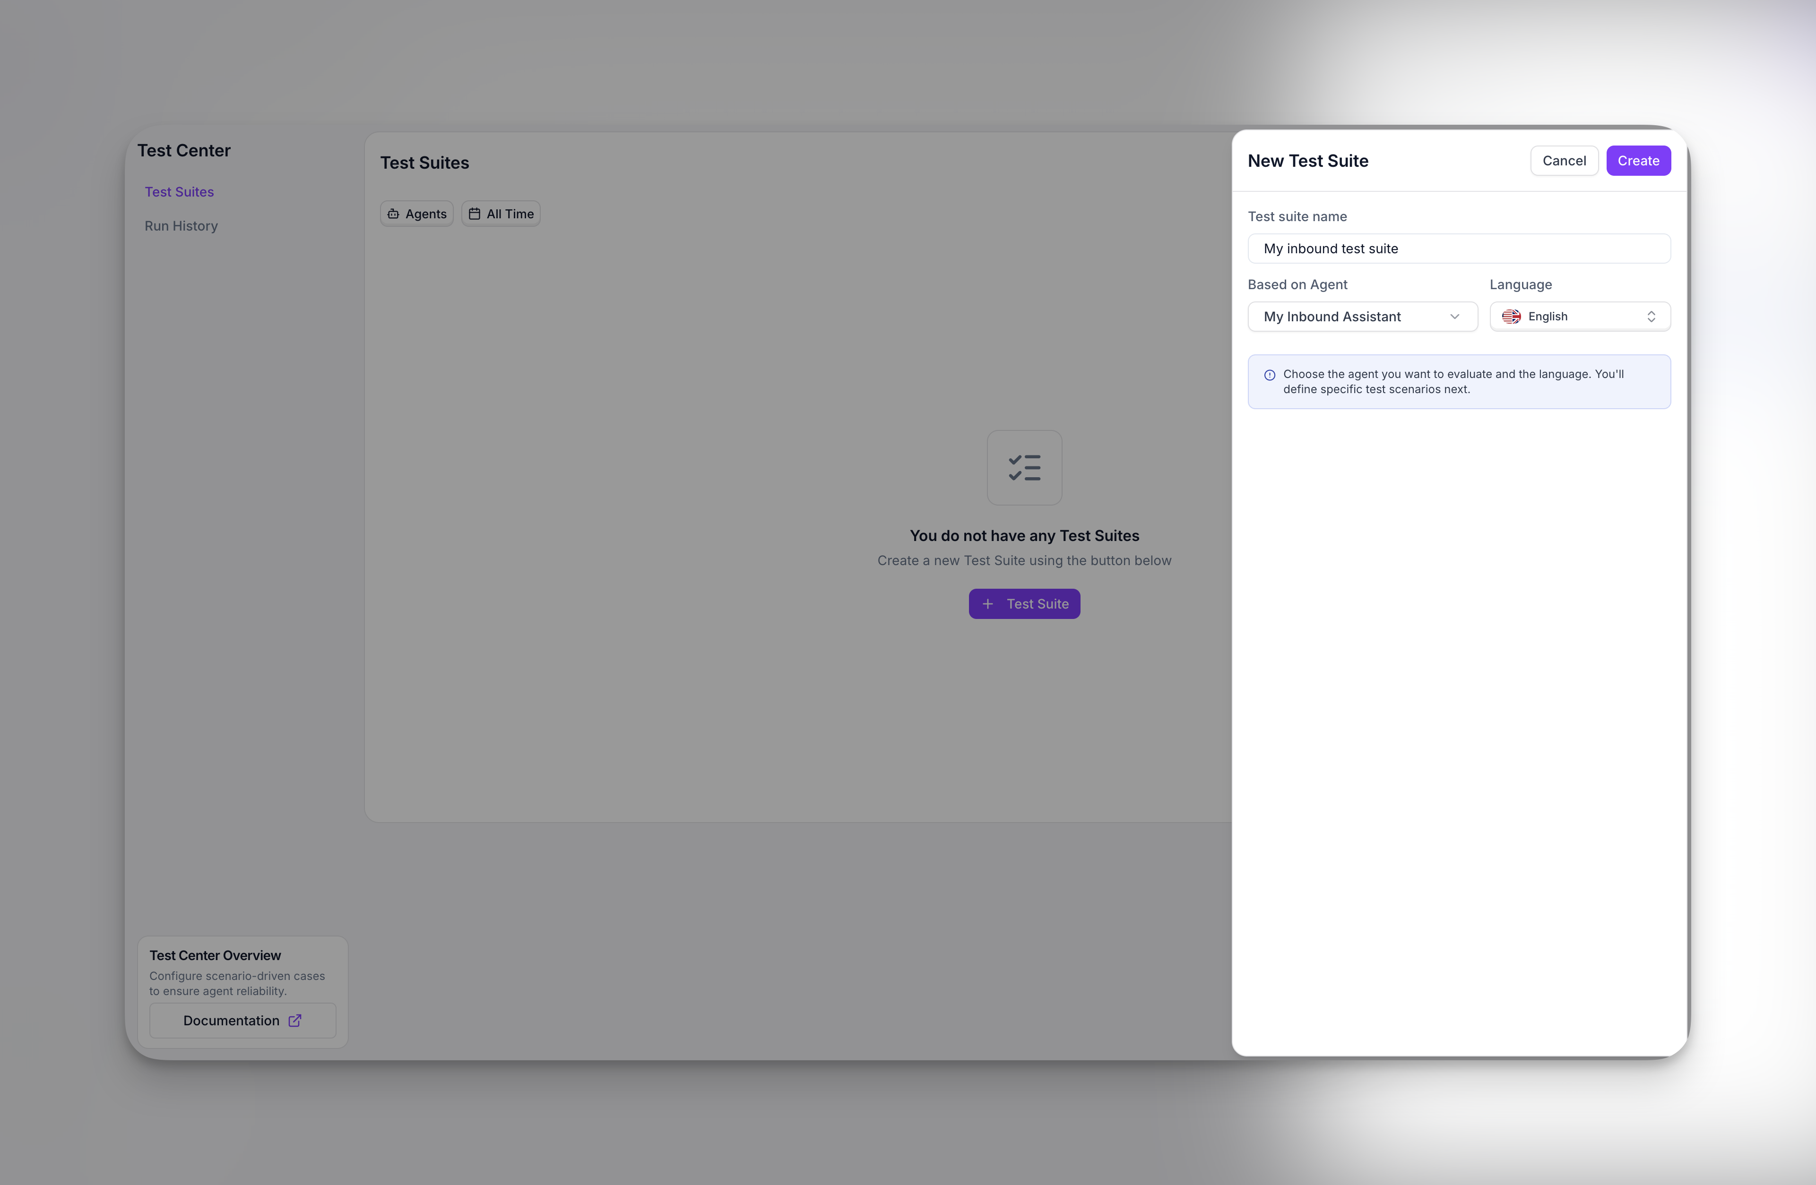Click the calendar icon on All Time filter
The width and height of the screenshot is (1816, 1185).
474,215
